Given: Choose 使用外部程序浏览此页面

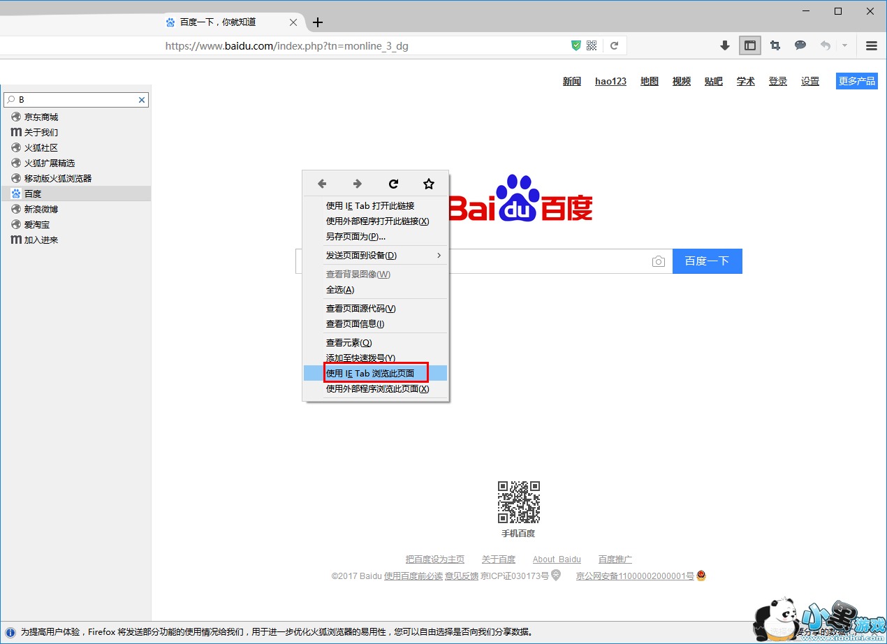Looking at the screenshot, I should pyautogui.click(x=377, y=388).
